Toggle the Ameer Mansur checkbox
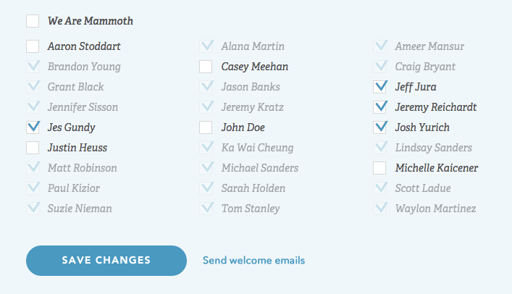 click(x=380, y=46)
